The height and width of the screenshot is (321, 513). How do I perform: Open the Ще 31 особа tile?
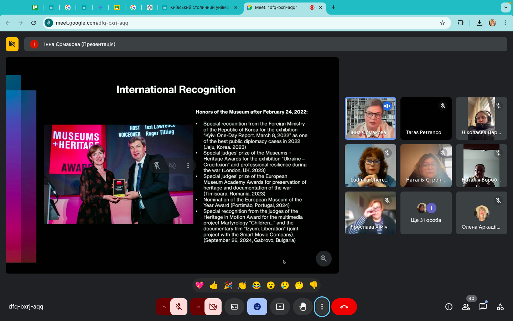426,213
